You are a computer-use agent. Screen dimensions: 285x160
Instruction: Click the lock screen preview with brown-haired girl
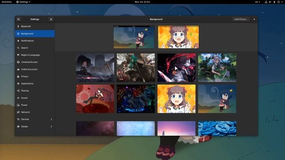tap(178, 37)
